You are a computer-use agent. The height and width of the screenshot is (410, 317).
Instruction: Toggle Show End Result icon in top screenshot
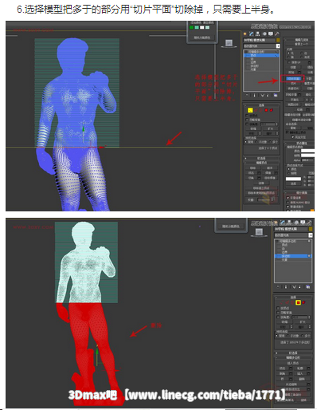pyautogui.click(x=254, y=95)
